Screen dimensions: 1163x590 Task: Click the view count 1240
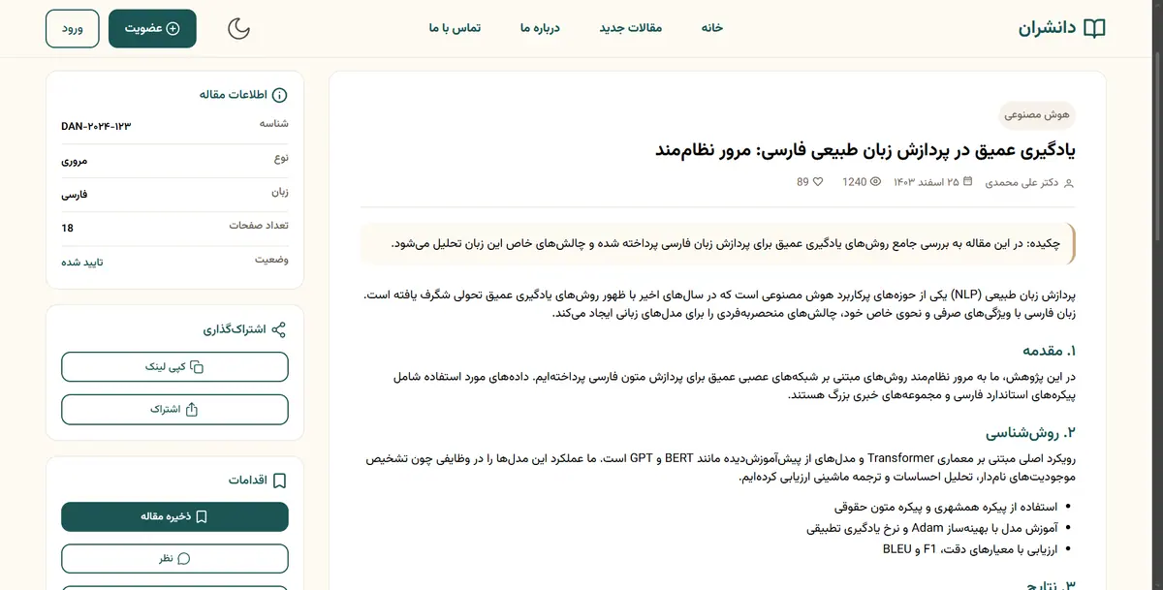click(854, 182)
